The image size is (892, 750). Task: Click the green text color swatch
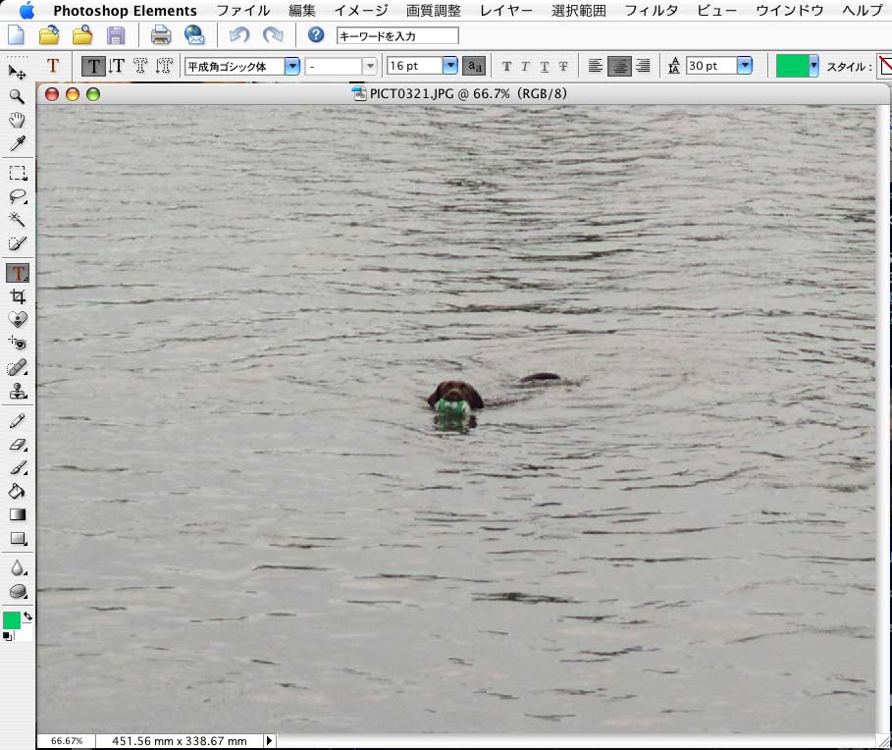(793, 66)
